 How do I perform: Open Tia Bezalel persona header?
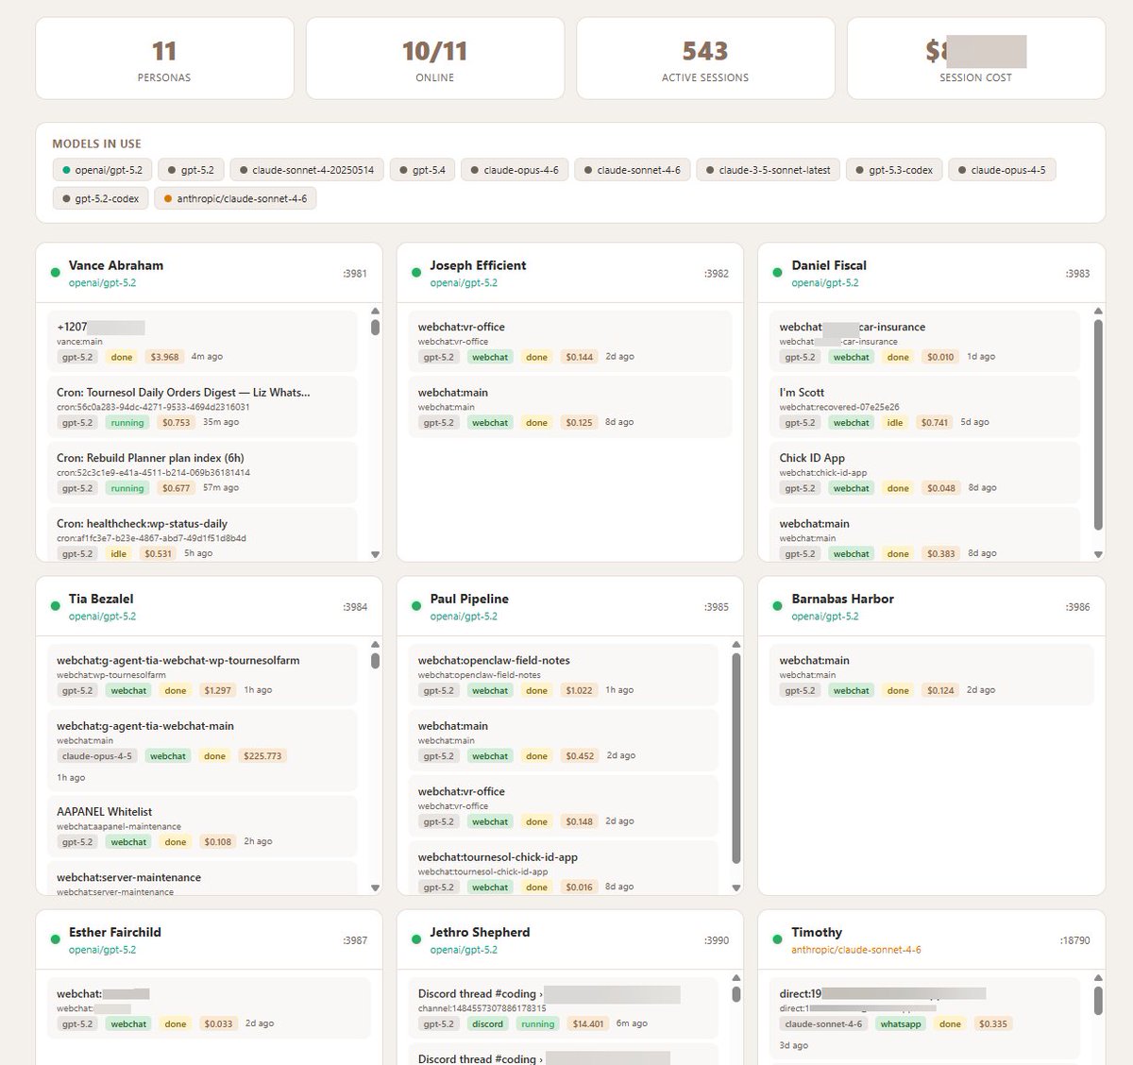(x=209, y=606)
